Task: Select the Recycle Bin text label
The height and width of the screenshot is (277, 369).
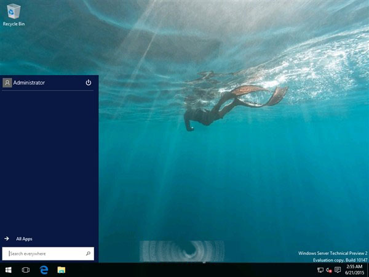Action: 14,24
